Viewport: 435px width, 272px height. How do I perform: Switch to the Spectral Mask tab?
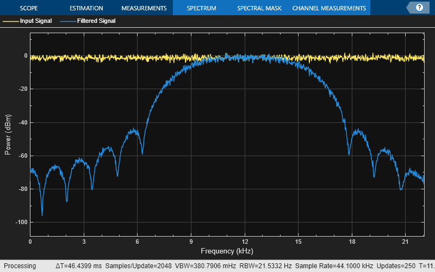click(259, 8)
